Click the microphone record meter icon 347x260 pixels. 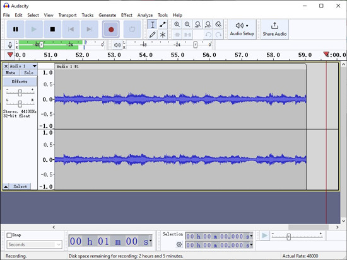pos(10,45)
